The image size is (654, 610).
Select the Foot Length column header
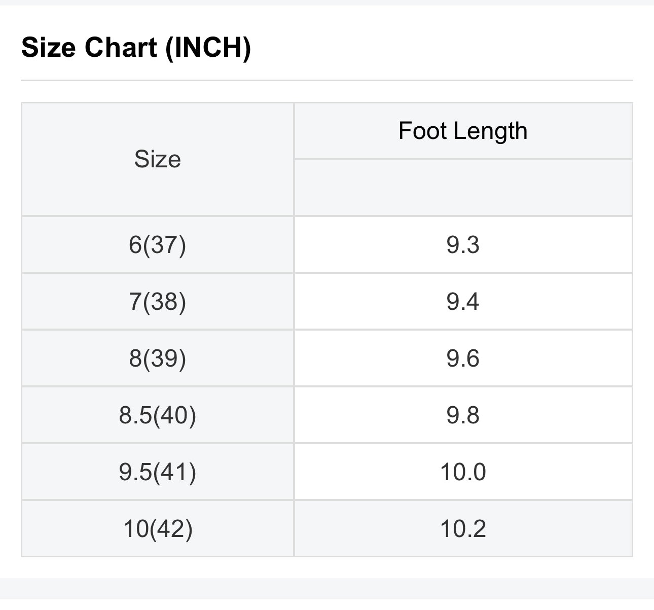pos(463,131)
